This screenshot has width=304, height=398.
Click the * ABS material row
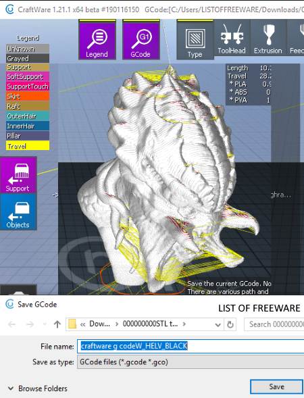click(249, 92)
